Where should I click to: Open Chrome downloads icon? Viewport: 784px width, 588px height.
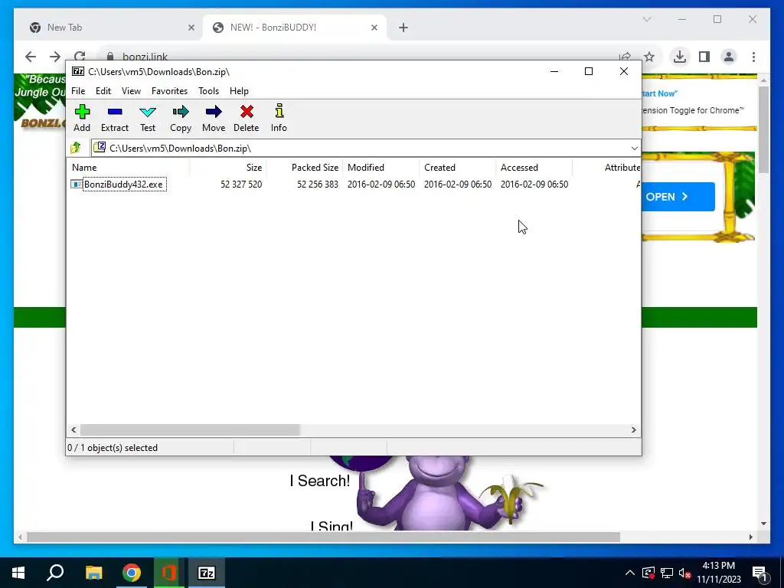(680, 57)
